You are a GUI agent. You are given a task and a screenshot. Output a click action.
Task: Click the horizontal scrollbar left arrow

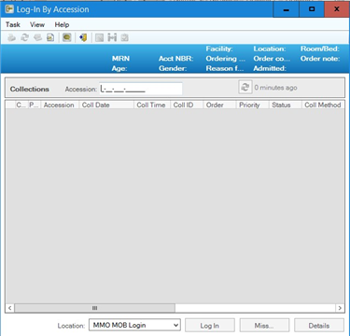(x=9, y=308)
